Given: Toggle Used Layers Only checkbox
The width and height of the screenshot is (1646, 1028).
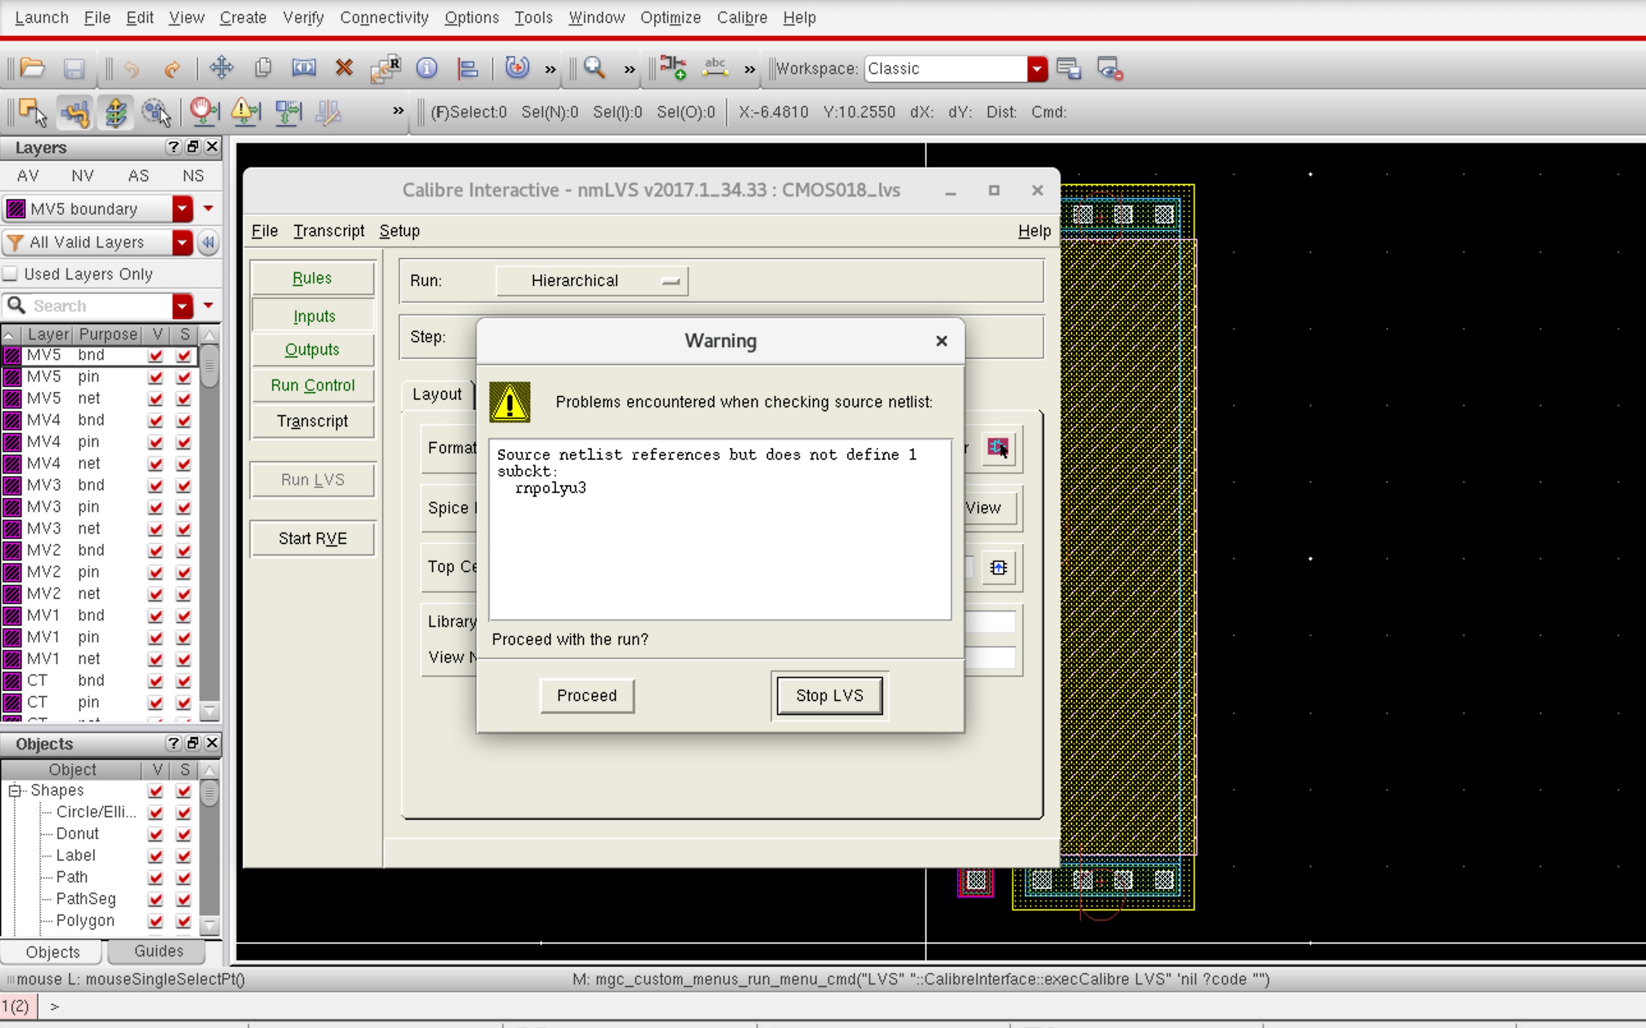Looking at the screenshot, I should [10, 274].
